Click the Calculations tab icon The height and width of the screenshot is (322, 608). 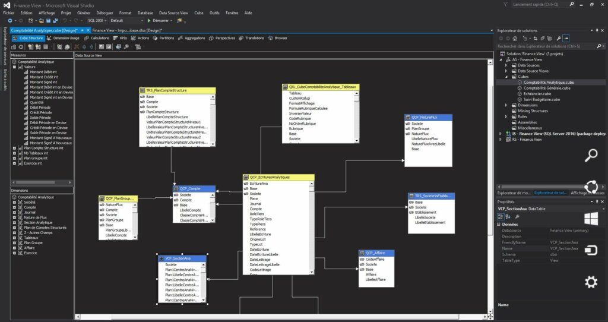[x=86, y=38]
